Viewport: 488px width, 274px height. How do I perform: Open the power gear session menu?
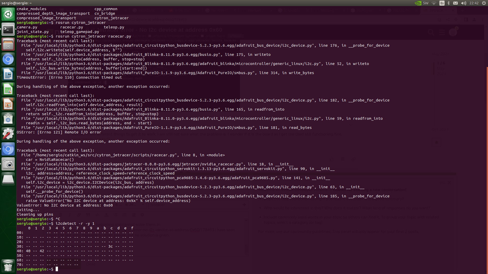(x=484, y=3)
